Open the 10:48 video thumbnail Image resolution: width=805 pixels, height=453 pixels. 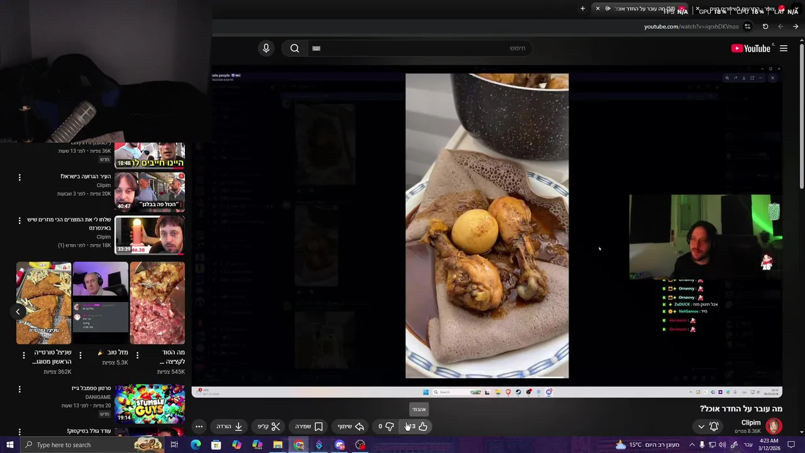(x=150, y=155)
